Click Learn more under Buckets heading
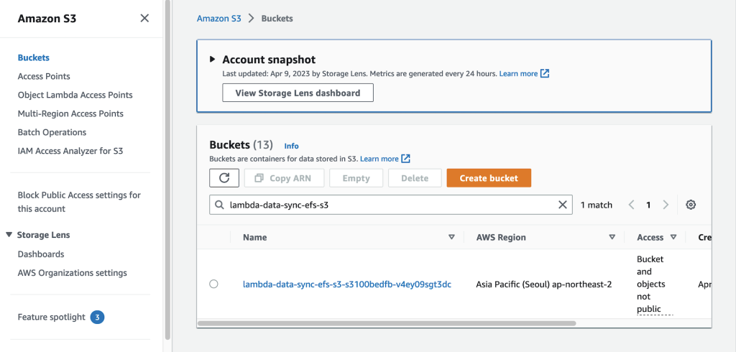736x352 pixels. (379, 159)
